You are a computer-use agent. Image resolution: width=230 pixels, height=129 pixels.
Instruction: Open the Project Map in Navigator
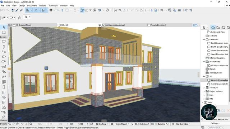coord(213,27)
